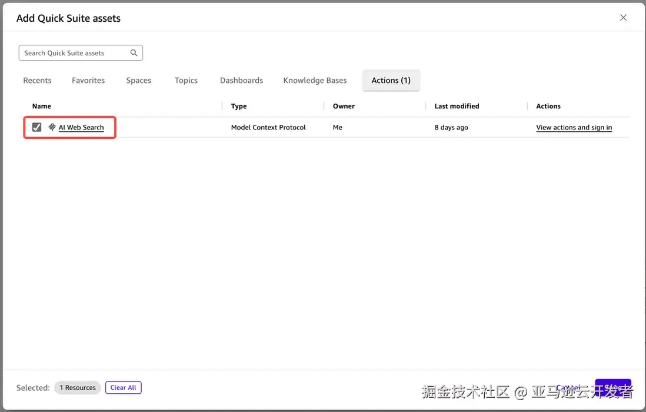646x412 pixels.
Task: Open the Knowledge Bases tab
Action: click(315, 80)
